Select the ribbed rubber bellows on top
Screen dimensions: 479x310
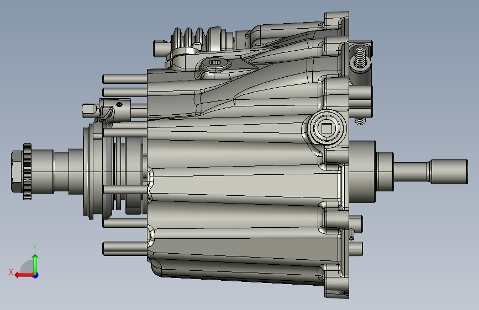click(x=196, y=39)
